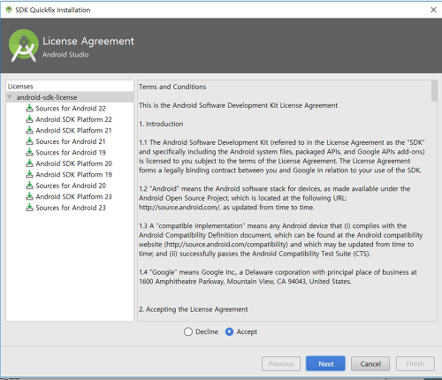This screenshot has height=380, width=442.
Task: Click download icon beside Android SDK Platform 21
Action: coord(29,130)
